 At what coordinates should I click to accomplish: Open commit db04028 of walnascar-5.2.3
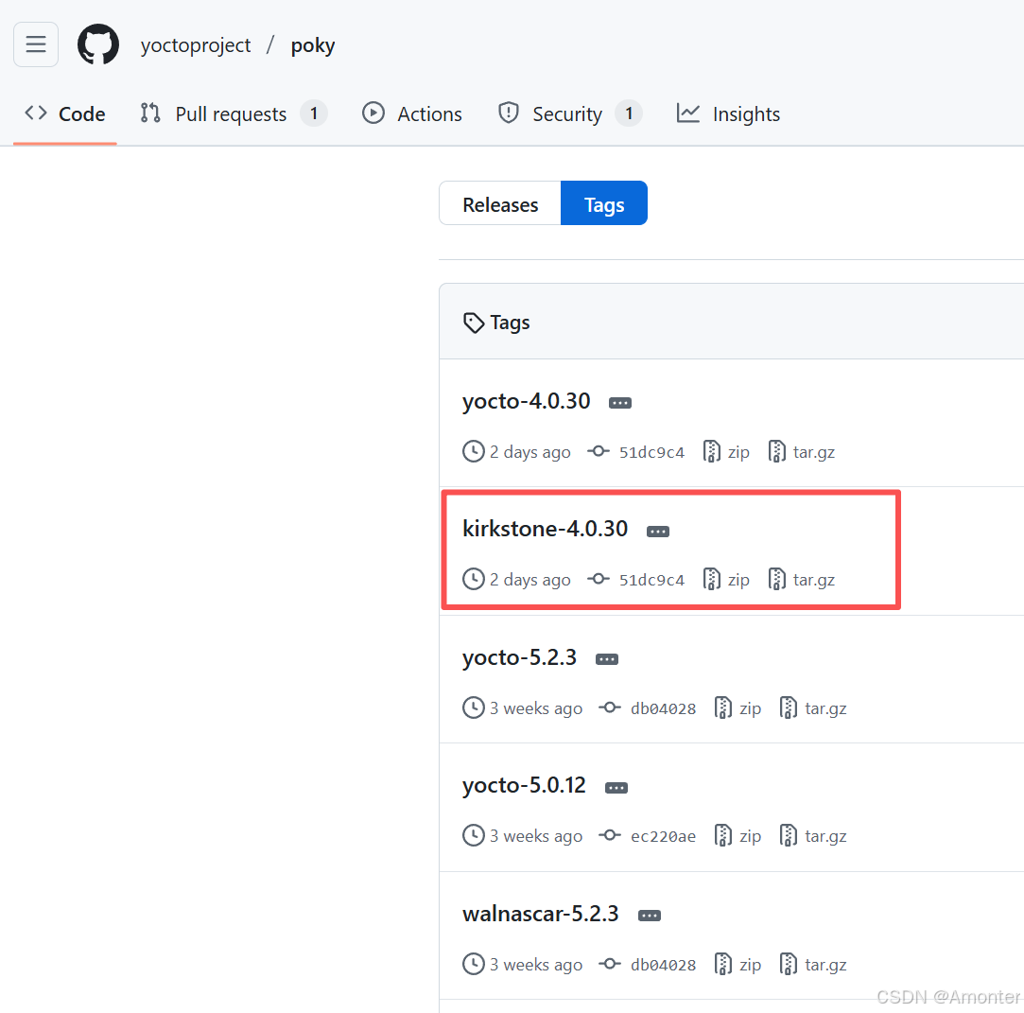663,965
